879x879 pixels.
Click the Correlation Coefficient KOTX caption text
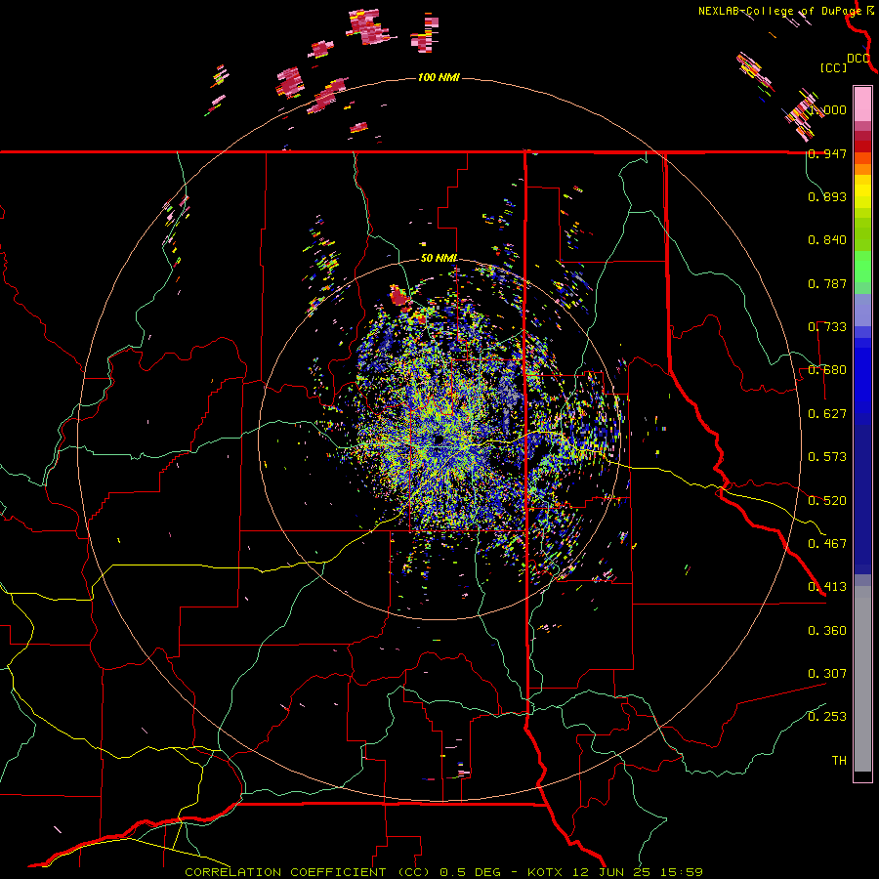[x=444, y=872]
